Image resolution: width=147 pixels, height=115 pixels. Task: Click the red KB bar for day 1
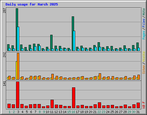9,106
